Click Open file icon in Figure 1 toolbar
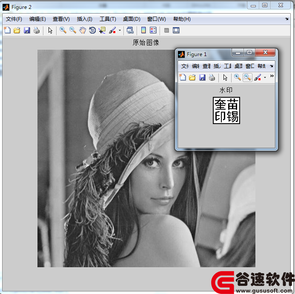This screenshot has width=295, height=294. pyautogui.click(x=192, y=77)
